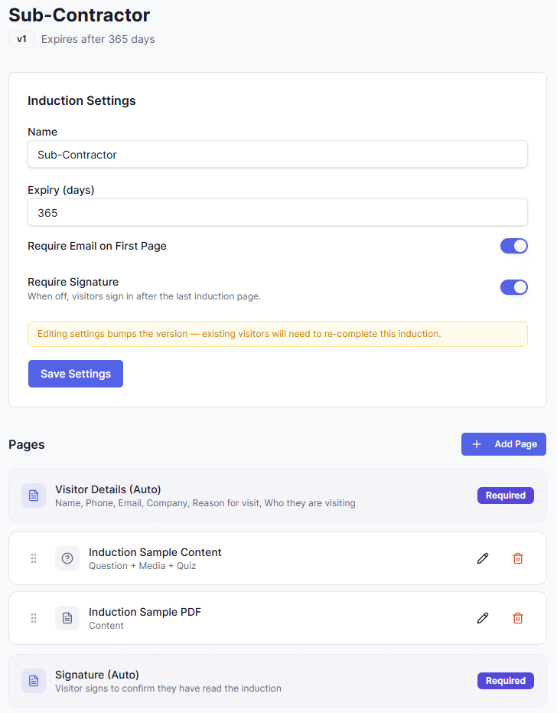
Task: Click Required badge on Signature row
Action: [x=505, y=681]
